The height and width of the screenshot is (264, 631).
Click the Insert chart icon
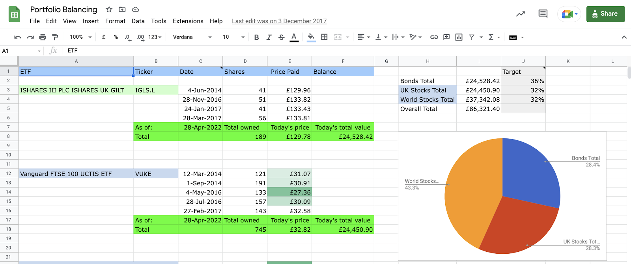point(459,37)
